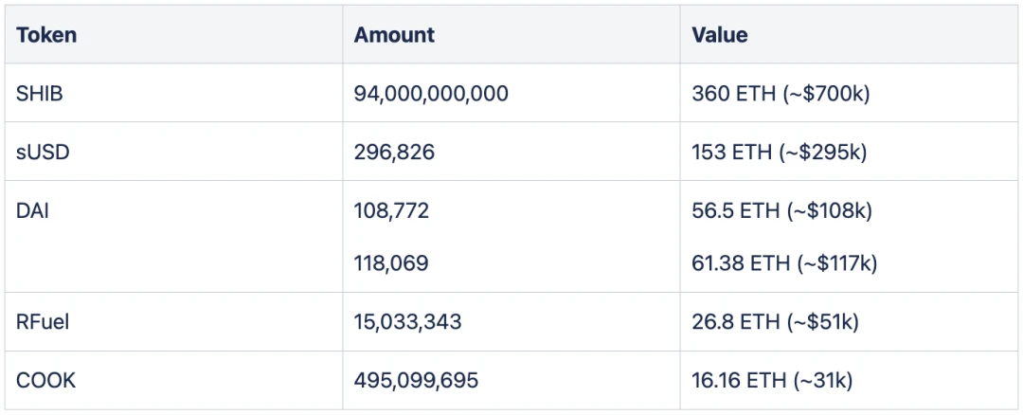The height and width of the screenshot is (415, 1023).
Task: Click the 118,069 DAI amount
Action: (x=391, y=263)
